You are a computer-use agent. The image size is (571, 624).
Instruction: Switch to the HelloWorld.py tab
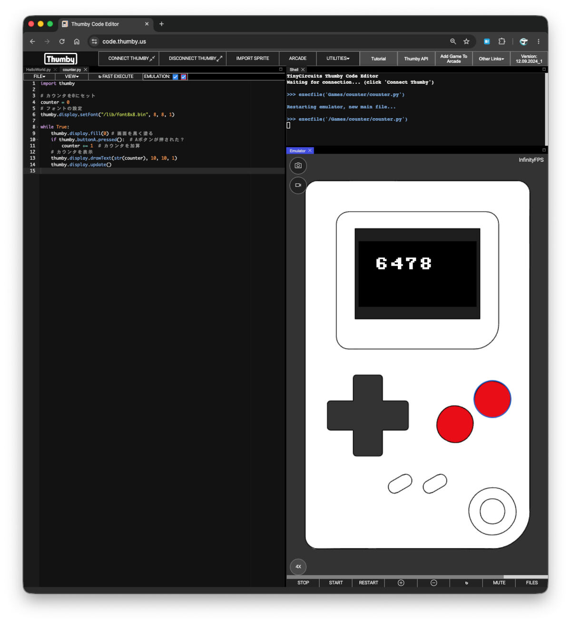coord(39,69)
